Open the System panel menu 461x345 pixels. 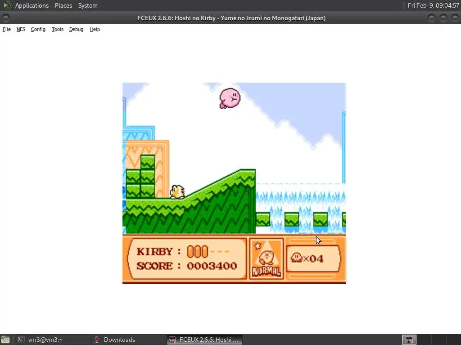(88, 5)
